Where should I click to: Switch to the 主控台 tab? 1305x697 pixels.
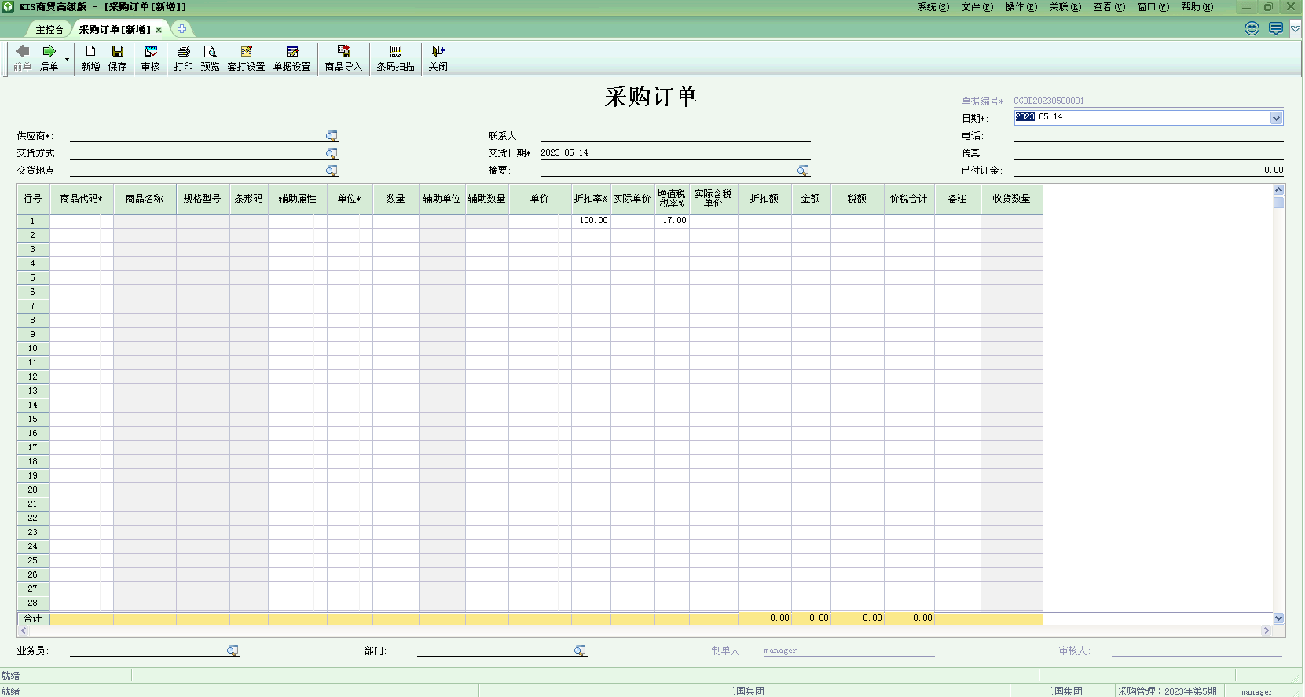click(x=49, y=30)
